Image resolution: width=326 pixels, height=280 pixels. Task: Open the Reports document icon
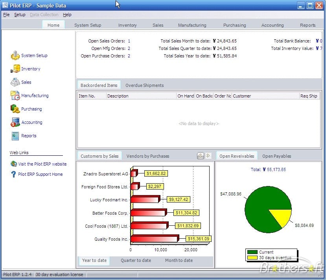pos(15,136)
